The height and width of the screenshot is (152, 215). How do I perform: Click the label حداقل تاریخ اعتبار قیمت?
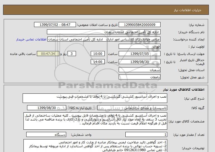click(x=192, y=62)
